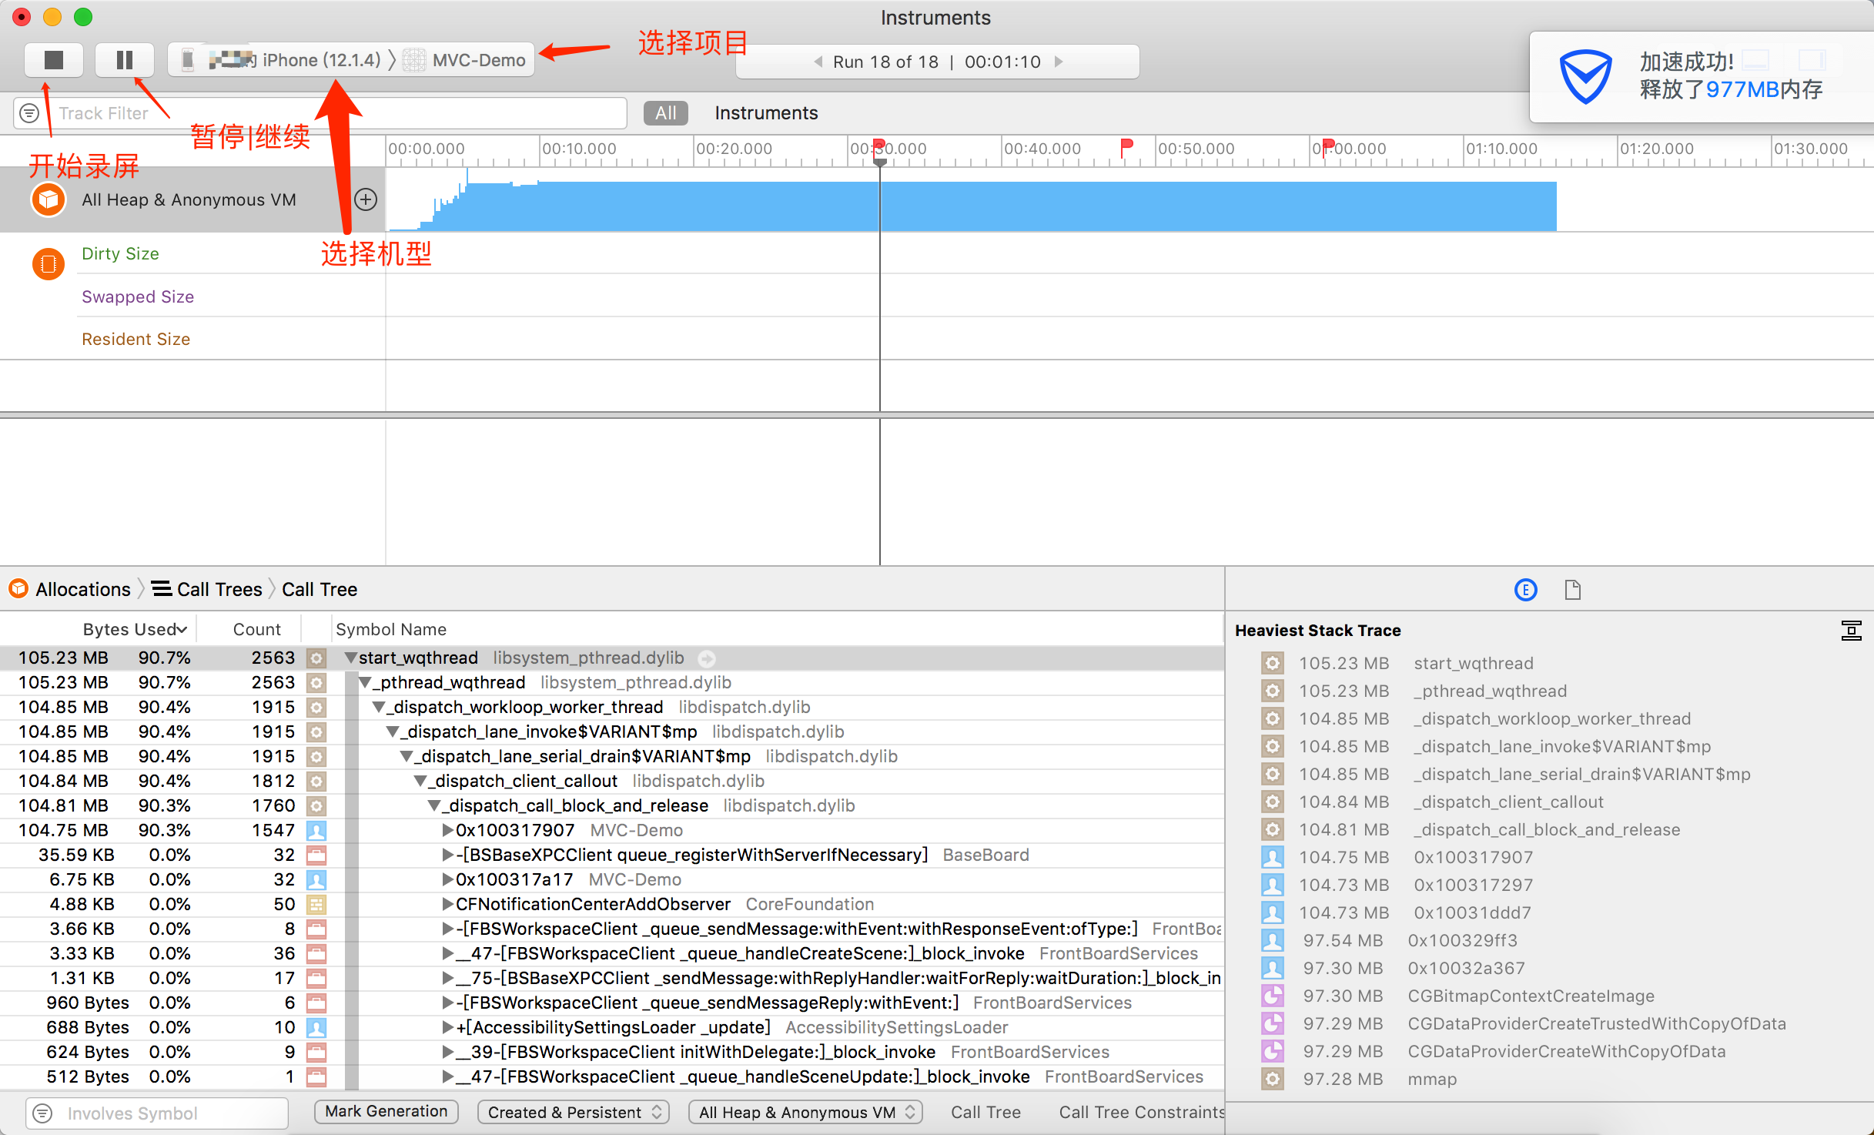Screen dimensions: 1874x1135
Task: Open Call Tree breadcrumb item
Action: 320,590
